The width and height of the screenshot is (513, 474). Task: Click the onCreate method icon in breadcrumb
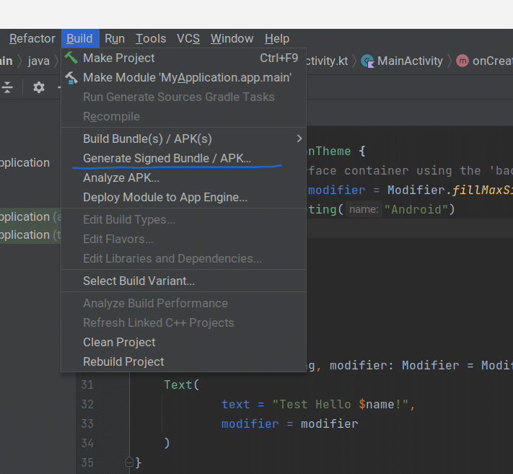462,61
